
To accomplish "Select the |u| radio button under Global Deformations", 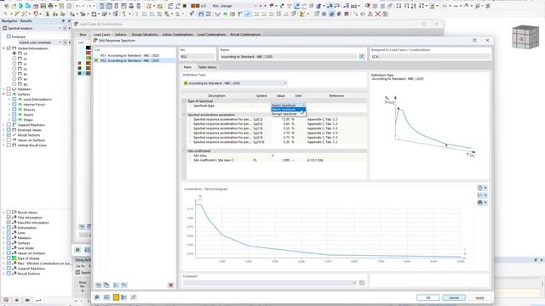I will (x=14, y=54).
